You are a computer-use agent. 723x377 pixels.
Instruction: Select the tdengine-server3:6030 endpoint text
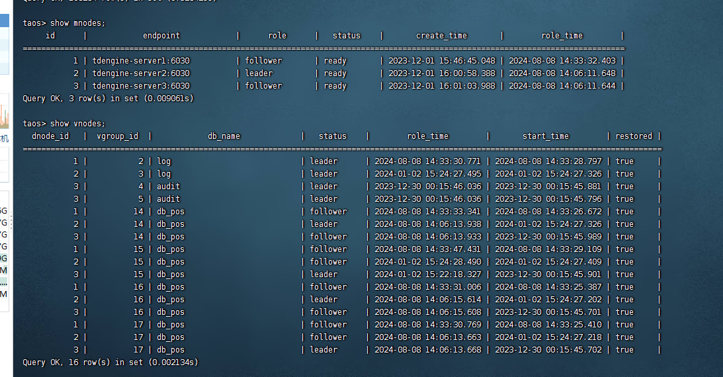[141, 86]
